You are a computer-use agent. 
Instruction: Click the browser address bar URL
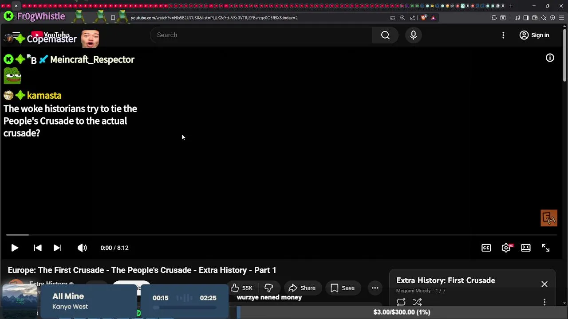(214, 18)
